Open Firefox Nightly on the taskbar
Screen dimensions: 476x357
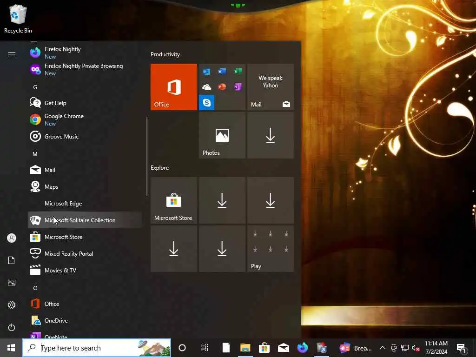[x=303, y=348]
